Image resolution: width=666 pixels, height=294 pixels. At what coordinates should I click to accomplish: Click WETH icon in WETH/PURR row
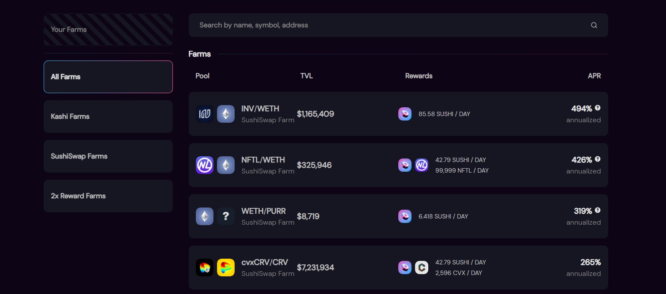[x=205, y=216]
